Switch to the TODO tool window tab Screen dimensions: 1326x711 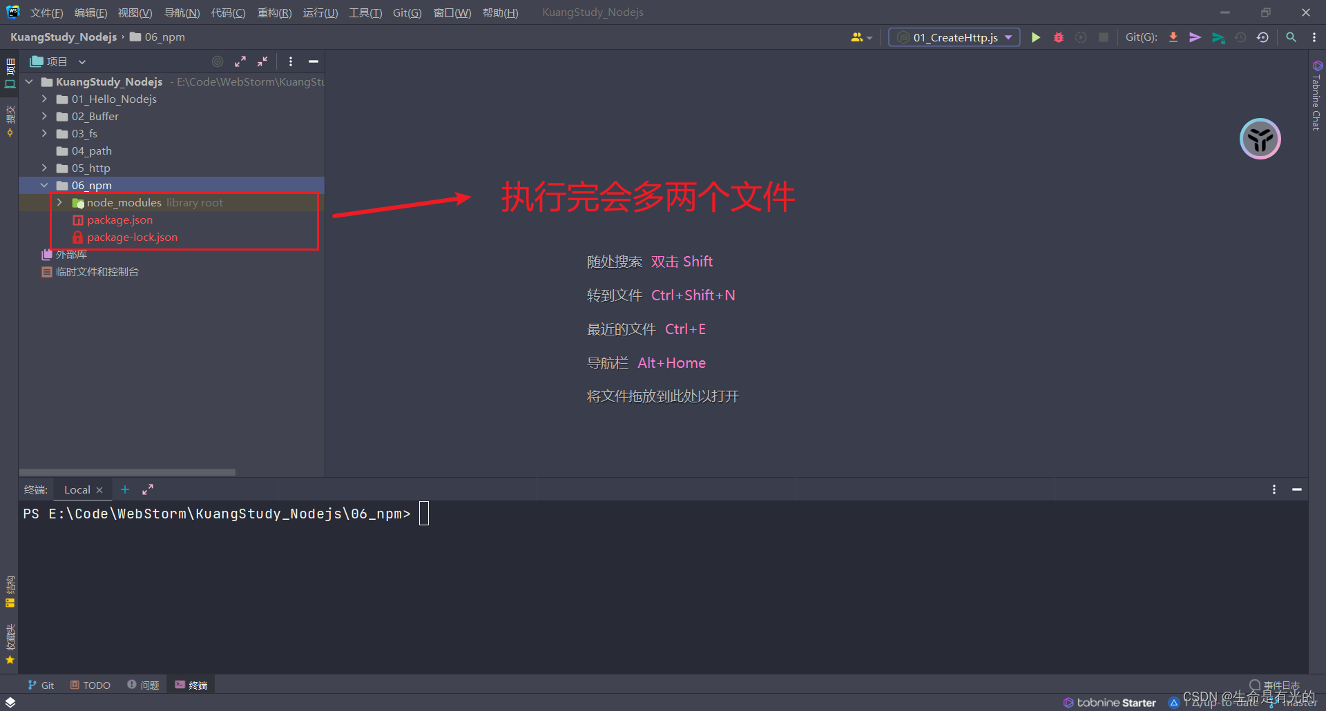point(90,685)
